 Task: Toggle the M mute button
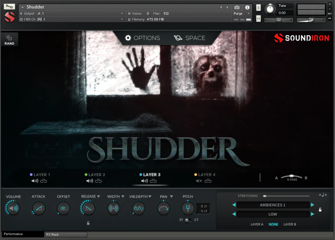(x=258, y=19)
